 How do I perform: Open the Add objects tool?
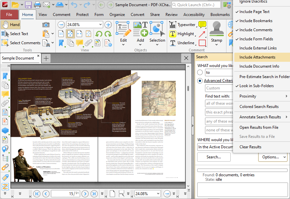(x=140, y=33)
